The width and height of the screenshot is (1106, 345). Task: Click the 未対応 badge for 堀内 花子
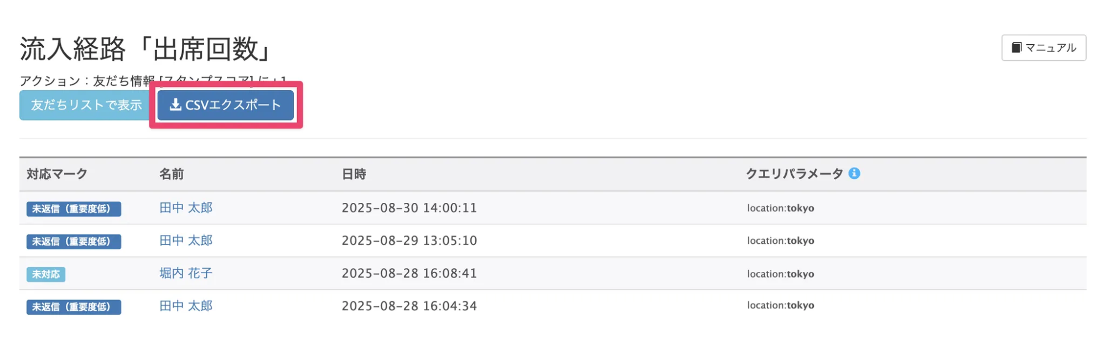[46, 274]
